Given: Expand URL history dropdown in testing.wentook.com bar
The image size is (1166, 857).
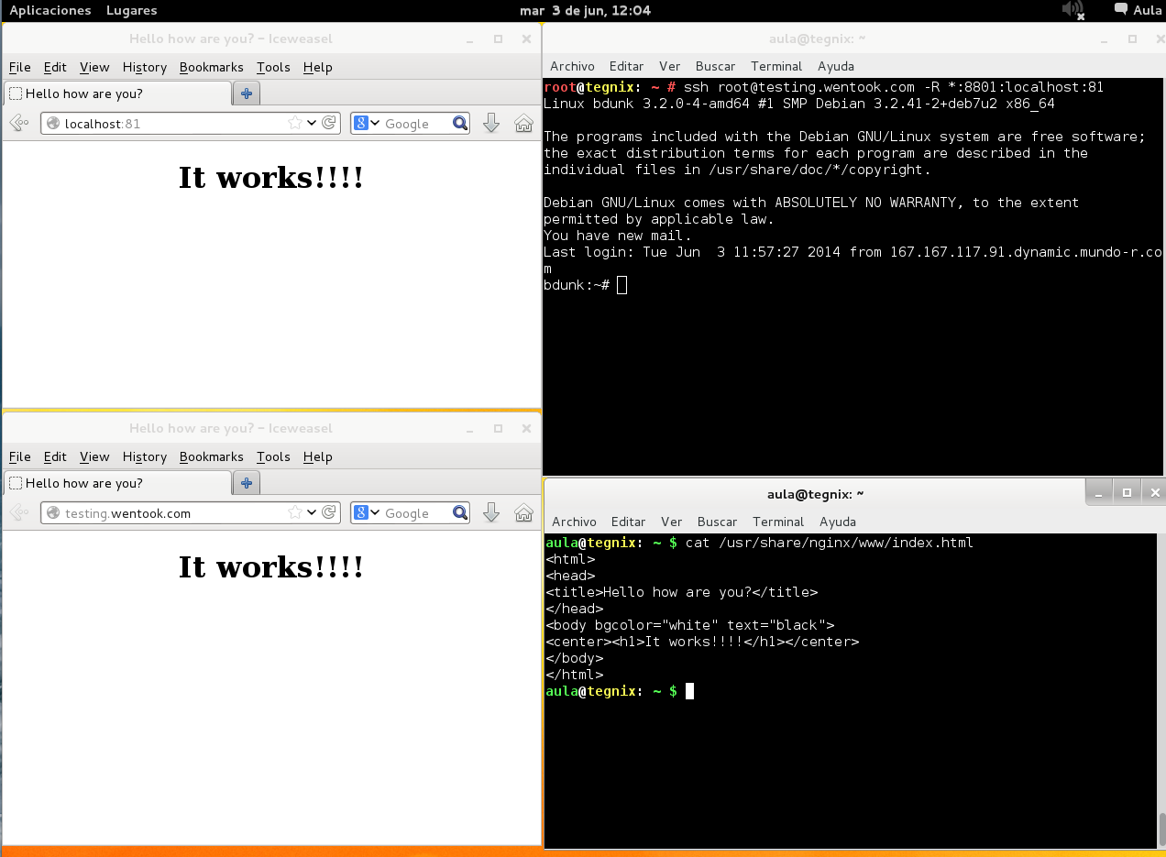Looking at the screenshot, I should pyautogui.click(x=312, y=513).
